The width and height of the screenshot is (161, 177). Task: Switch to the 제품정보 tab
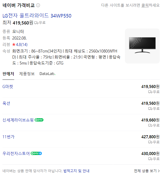point(27,74)
